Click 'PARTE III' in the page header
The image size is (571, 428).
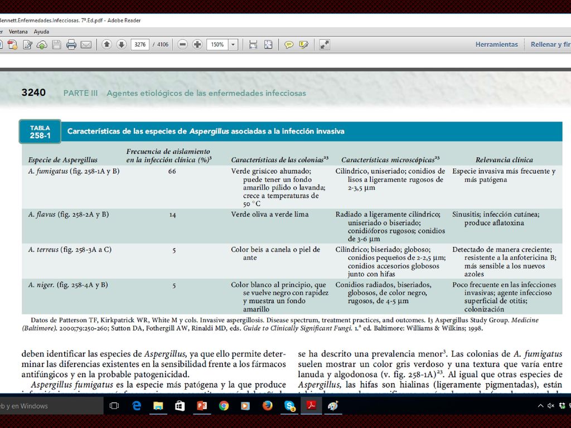click(80, 93)
